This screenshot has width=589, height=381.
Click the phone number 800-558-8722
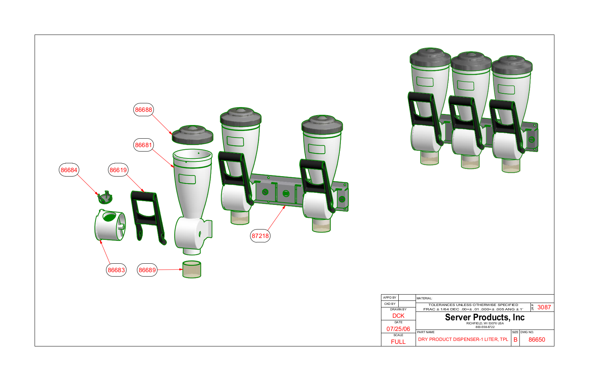(x=485, y=327)
